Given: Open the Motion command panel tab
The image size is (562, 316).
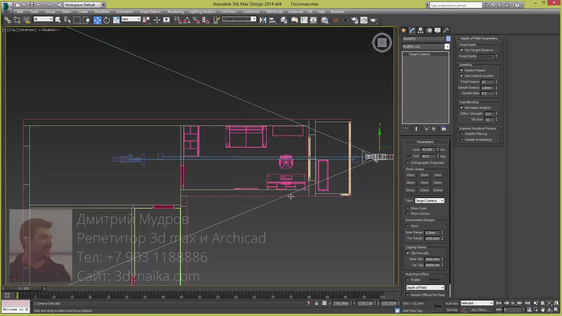Looking at the screenshot, I should point(429,30).
